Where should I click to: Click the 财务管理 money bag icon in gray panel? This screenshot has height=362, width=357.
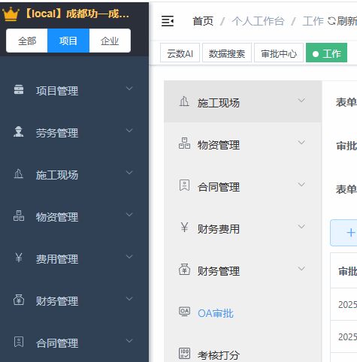coord(184,270)
